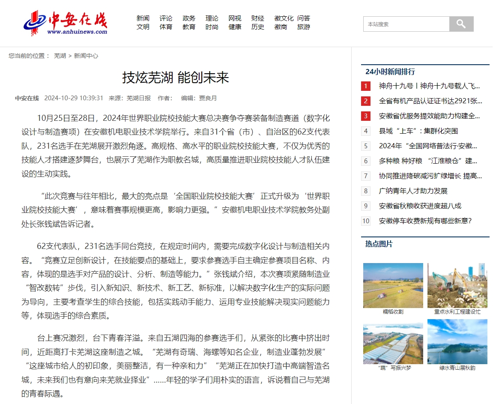
Task: Open ranked news 安徽省秋粮收获进度超八成
Action: coord(420,206)
